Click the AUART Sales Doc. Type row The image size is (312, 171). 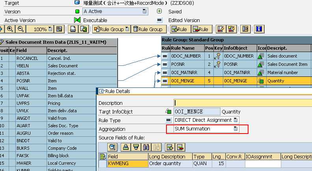click(48, 126)
